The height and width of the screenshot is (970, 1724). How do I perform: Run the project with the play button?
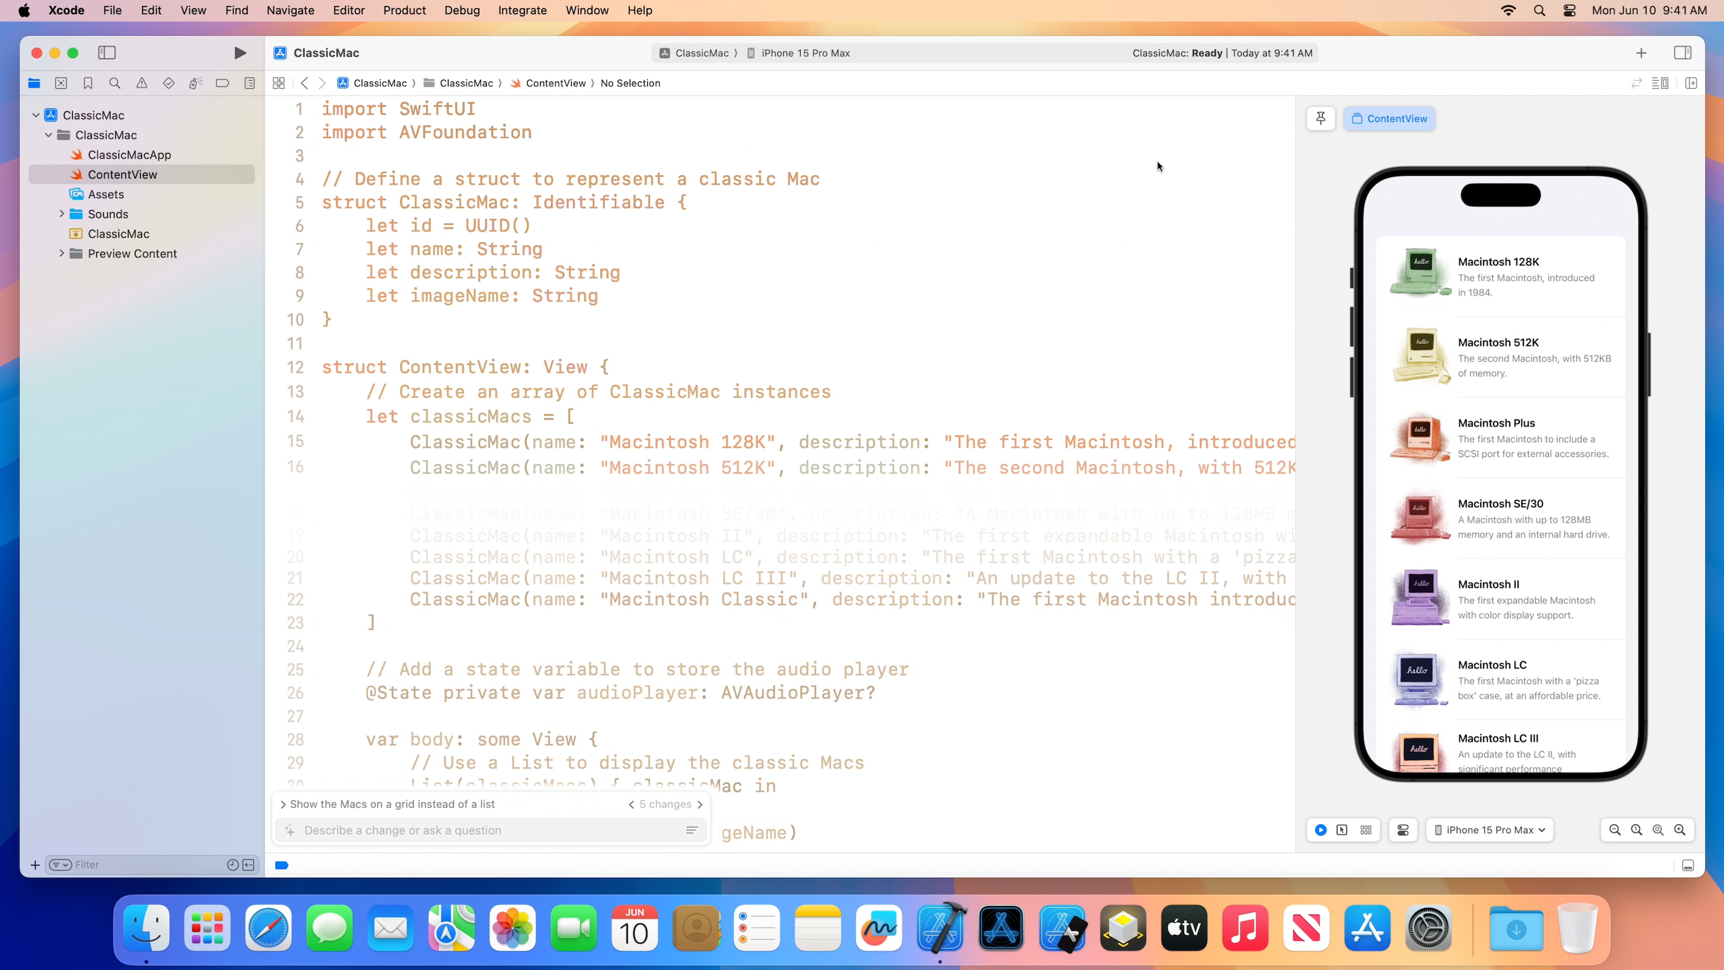240,53
